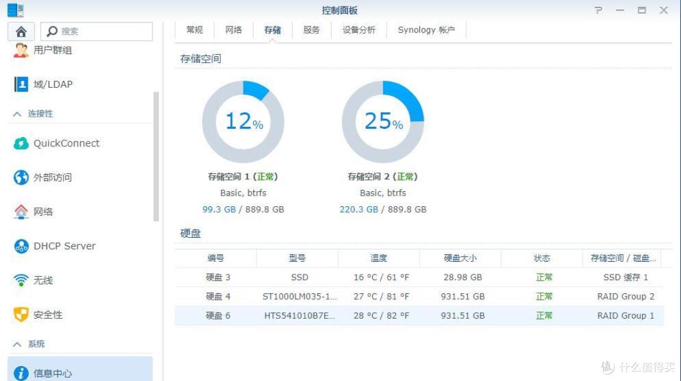Click the help question mark icon
The width and height of the screenshot is (681, 381).
click(598, 10)
